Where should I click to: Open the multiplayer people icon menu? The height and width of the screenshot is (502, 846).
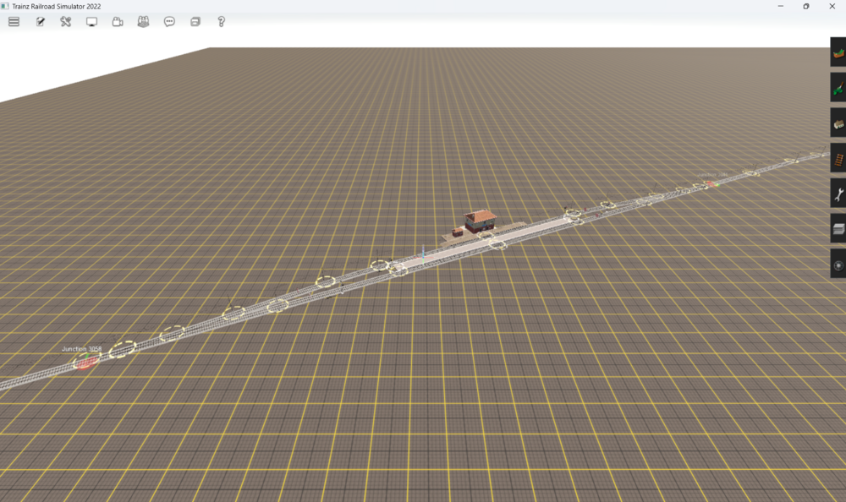(143, 22)
